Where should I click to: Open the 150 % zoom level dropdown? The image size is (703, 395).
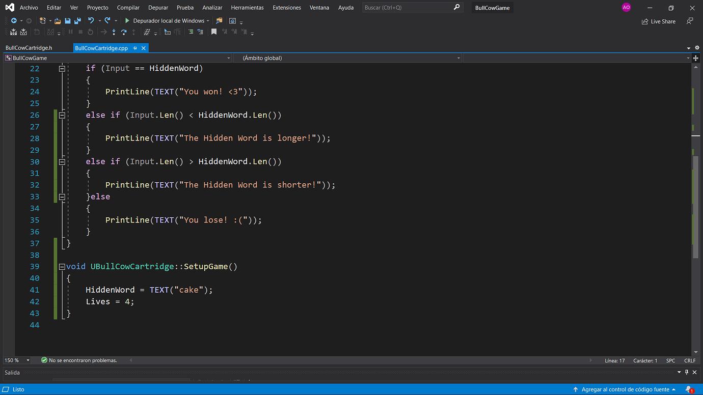(x=28, y=360)
